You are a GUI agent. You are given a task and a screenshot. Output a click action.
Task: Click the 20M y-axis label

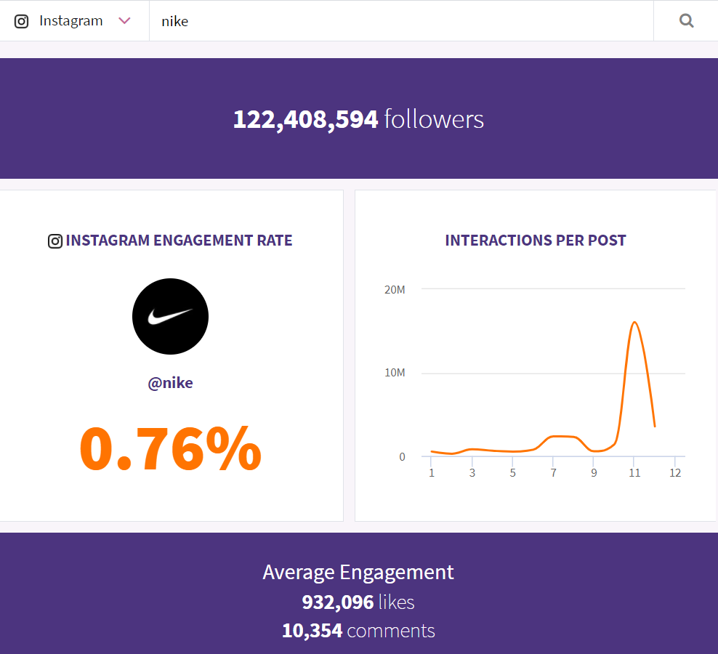tap(395, 290)
